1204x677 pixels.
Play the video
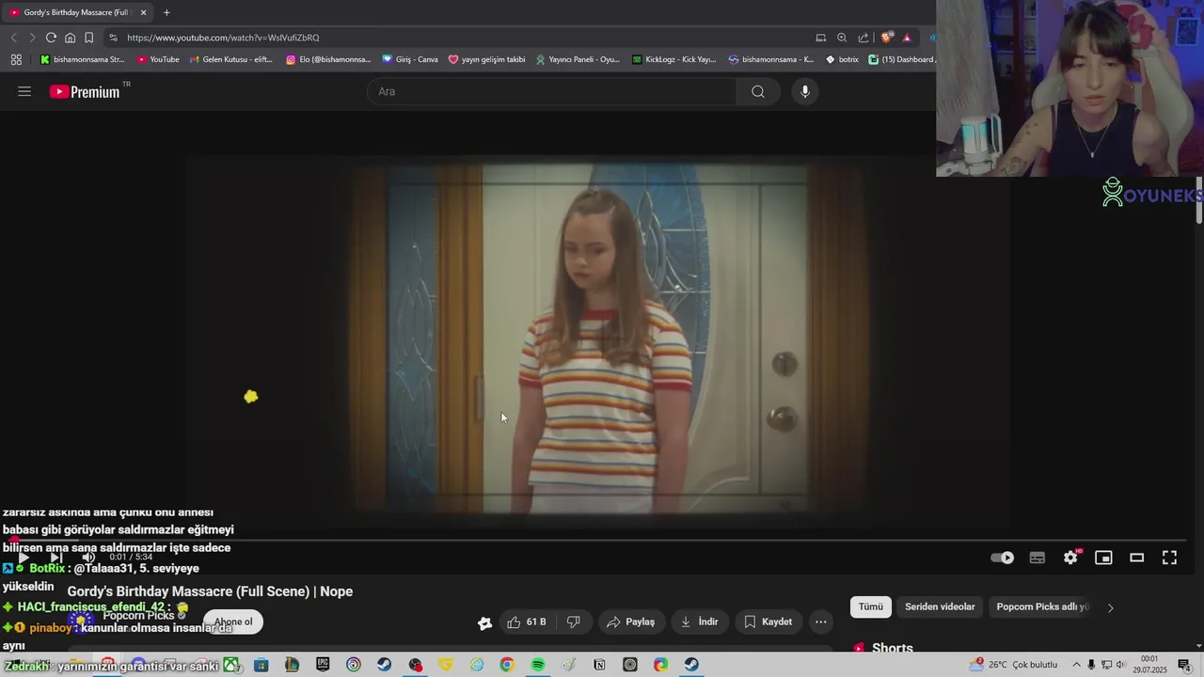(24, 558)
